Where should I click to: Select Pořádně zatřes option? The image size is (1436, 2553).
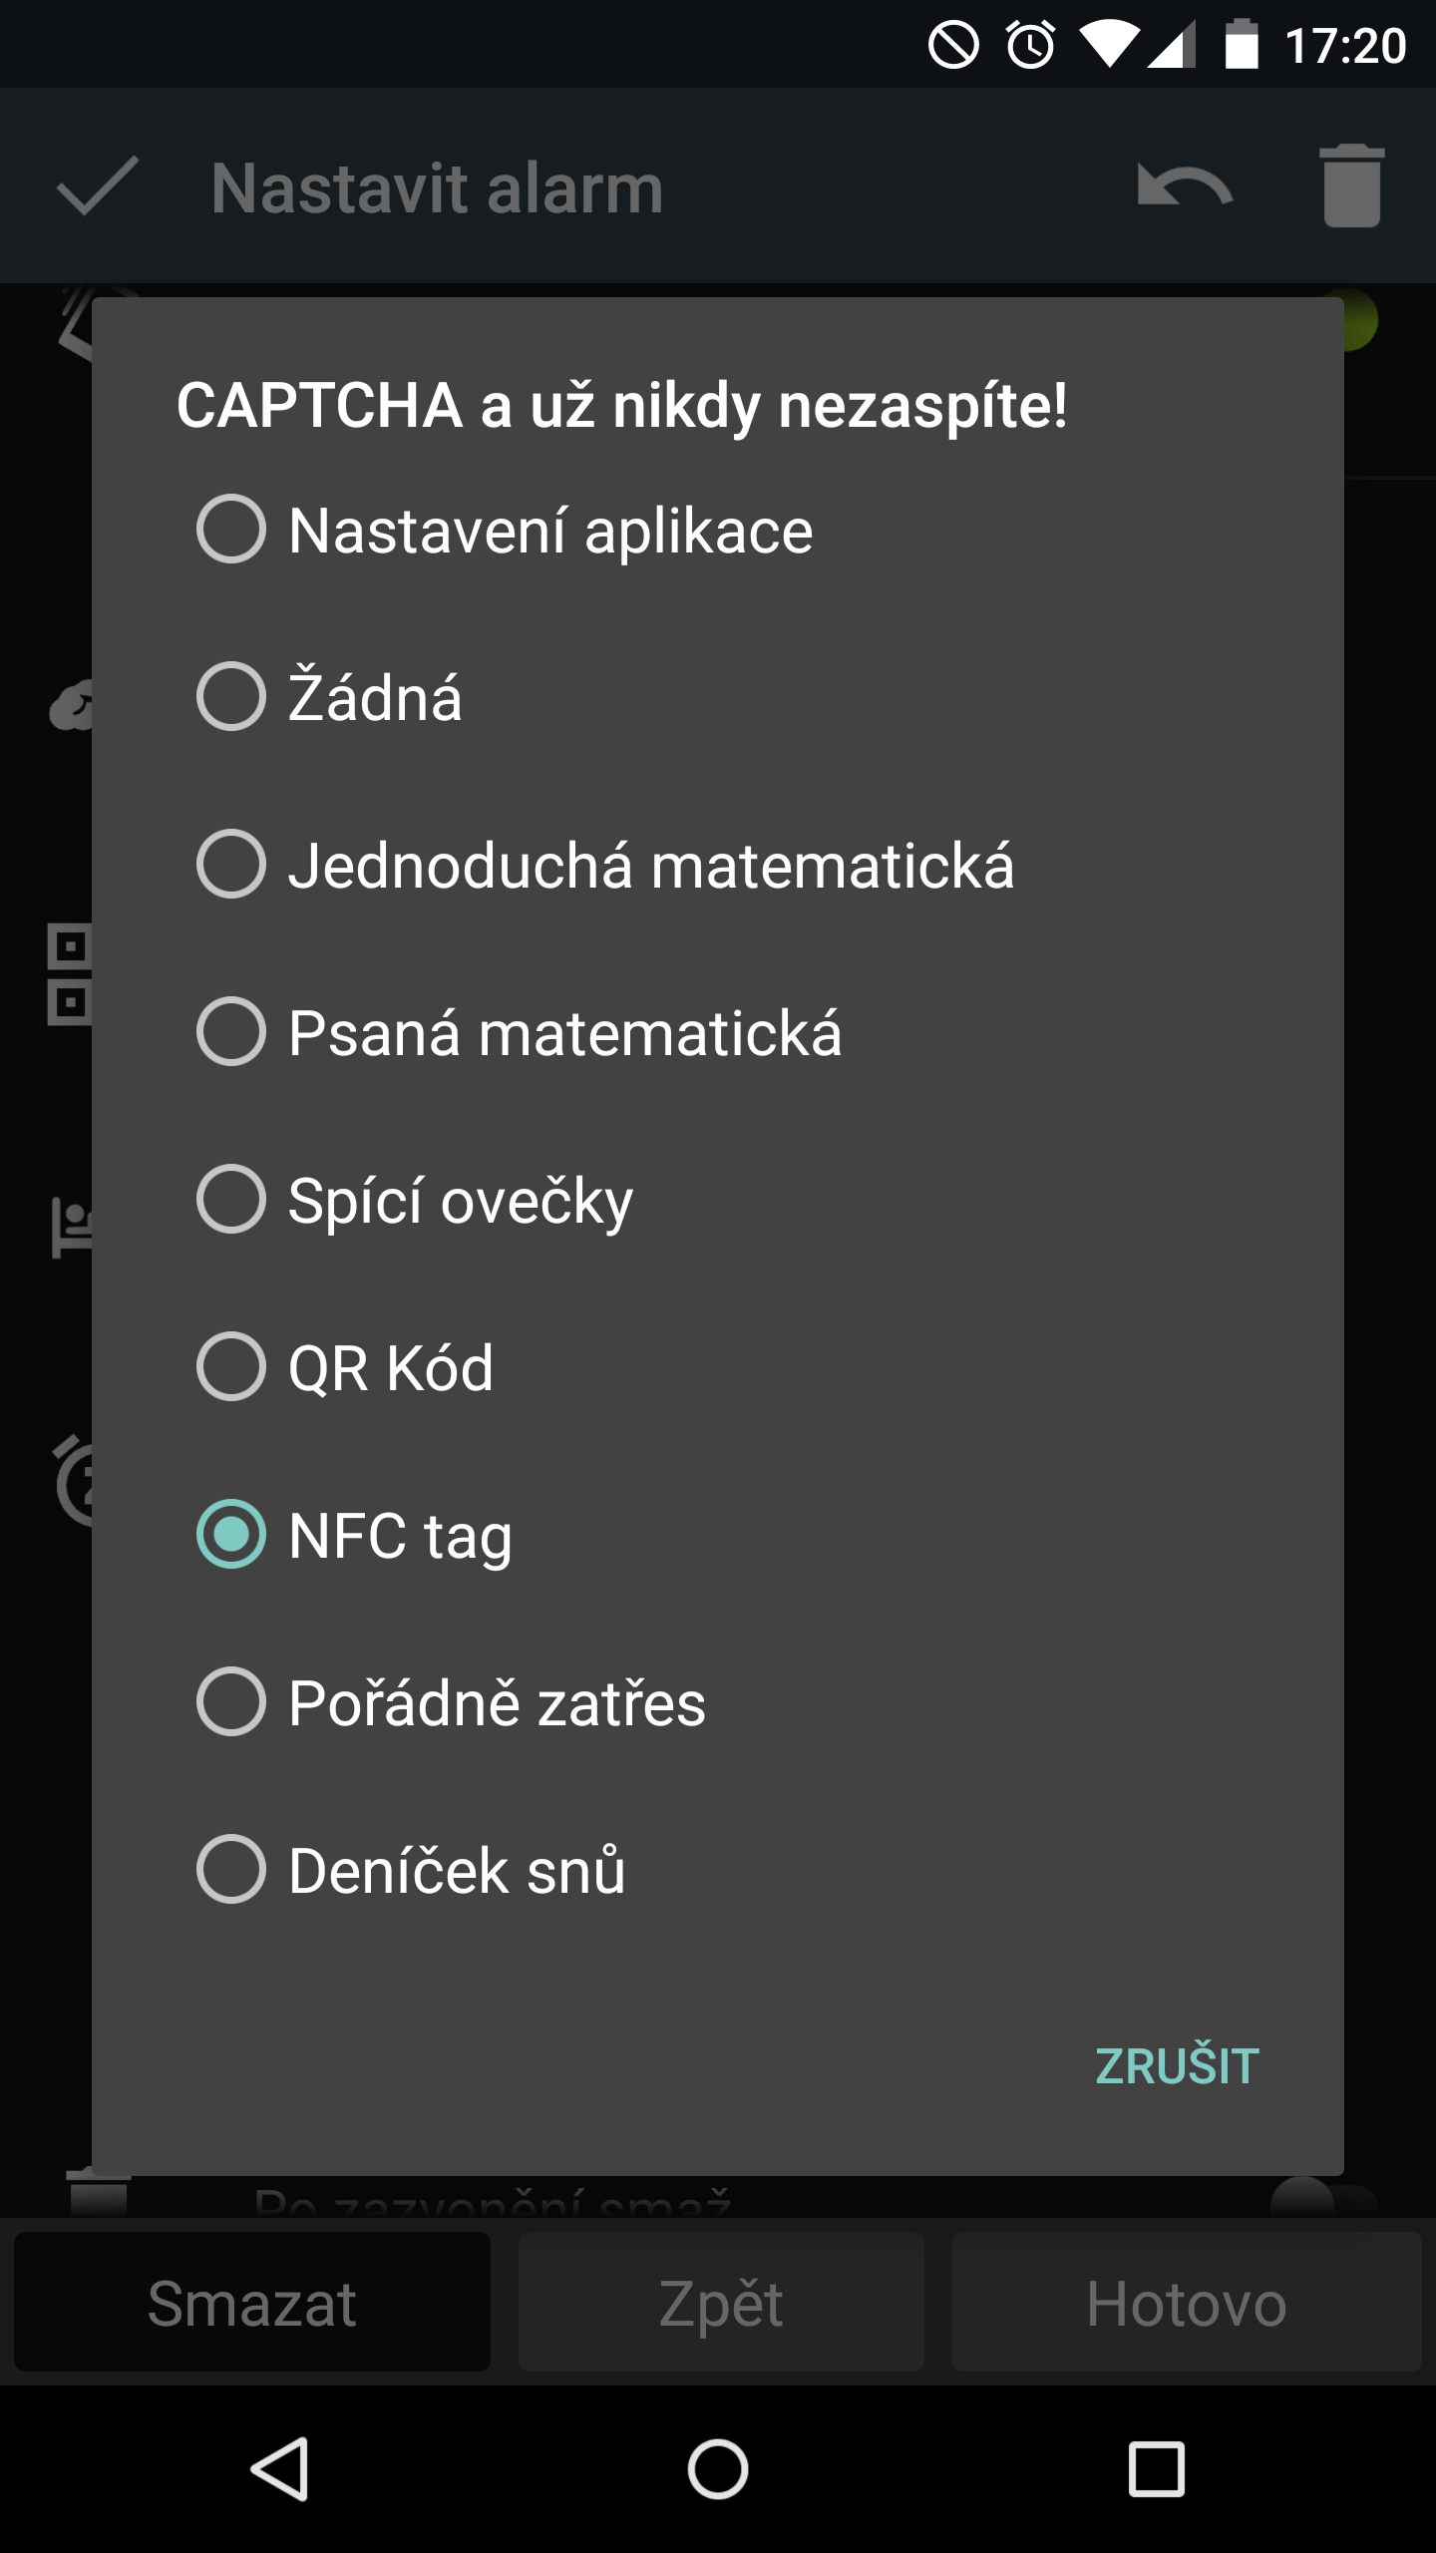pyautogui.click(x=231, y=1701)
